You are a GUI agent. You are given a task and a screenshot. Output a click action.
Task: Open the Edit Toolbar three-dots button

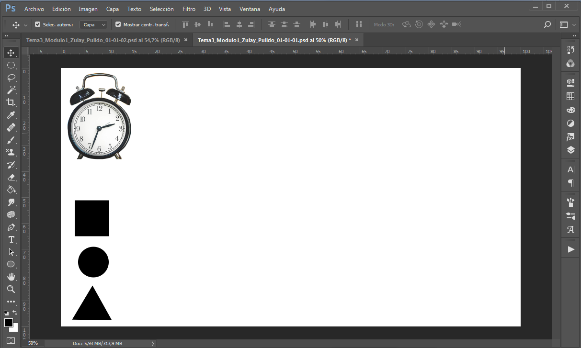click(11, 302)
